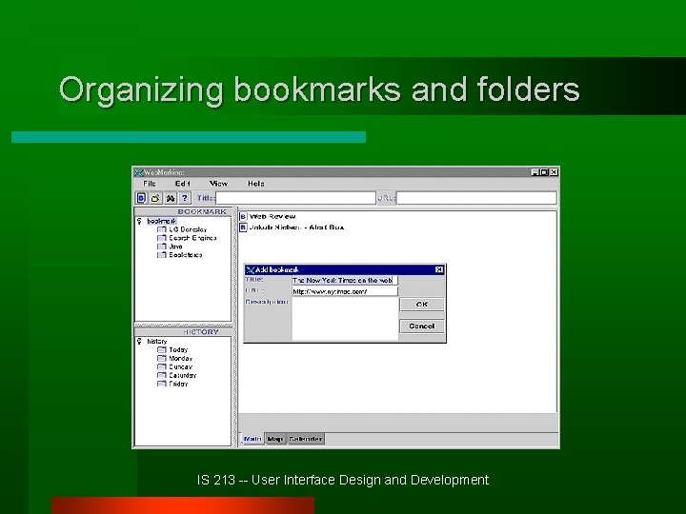This screenshot has width=686, height=514.
Task: Click the new bookmark toolbar icon
Action: coord(141,198)
